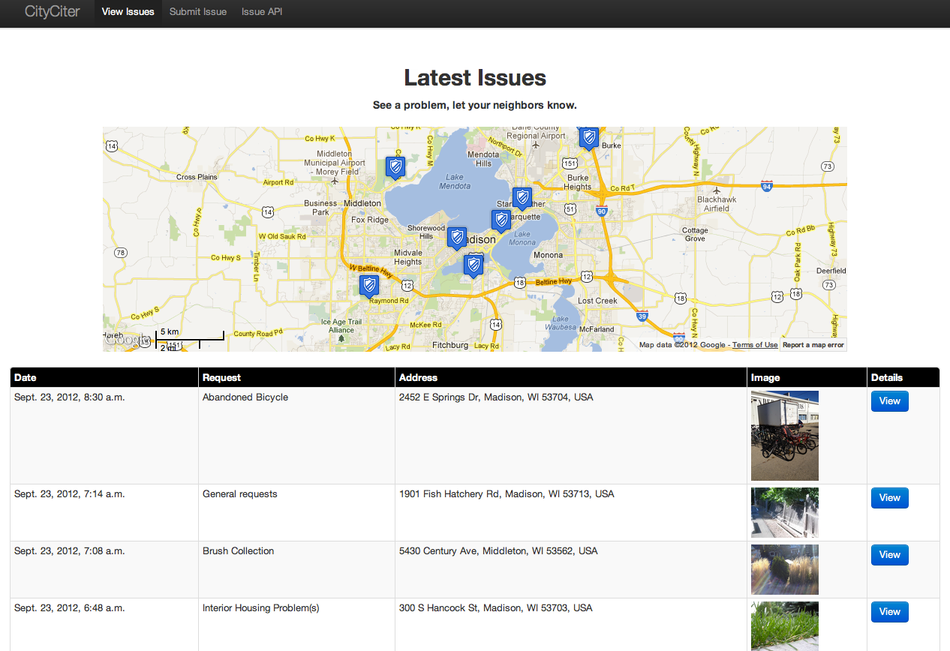950x651 pixels.
Task: Click the marker near Middleton Municipal Airport
Action: coord(394,167)
